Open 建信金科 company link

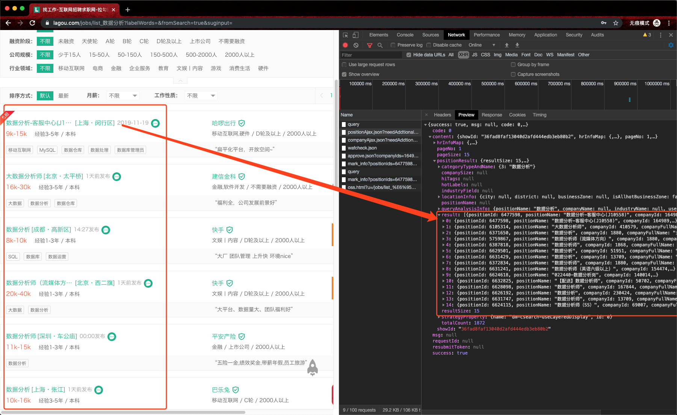(224, 177)
